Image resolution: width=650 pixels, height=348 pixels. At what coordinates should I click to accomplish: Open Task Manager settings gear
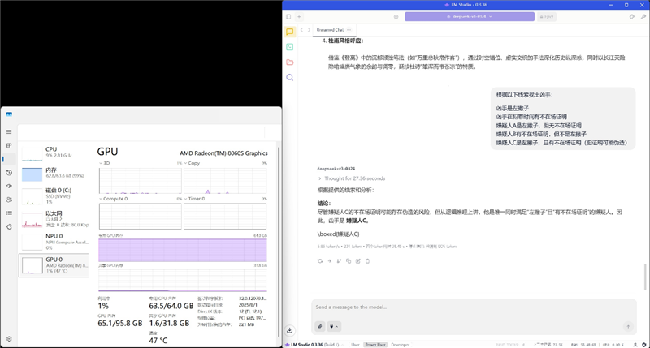pyautogui.click(x=9, y=338)
